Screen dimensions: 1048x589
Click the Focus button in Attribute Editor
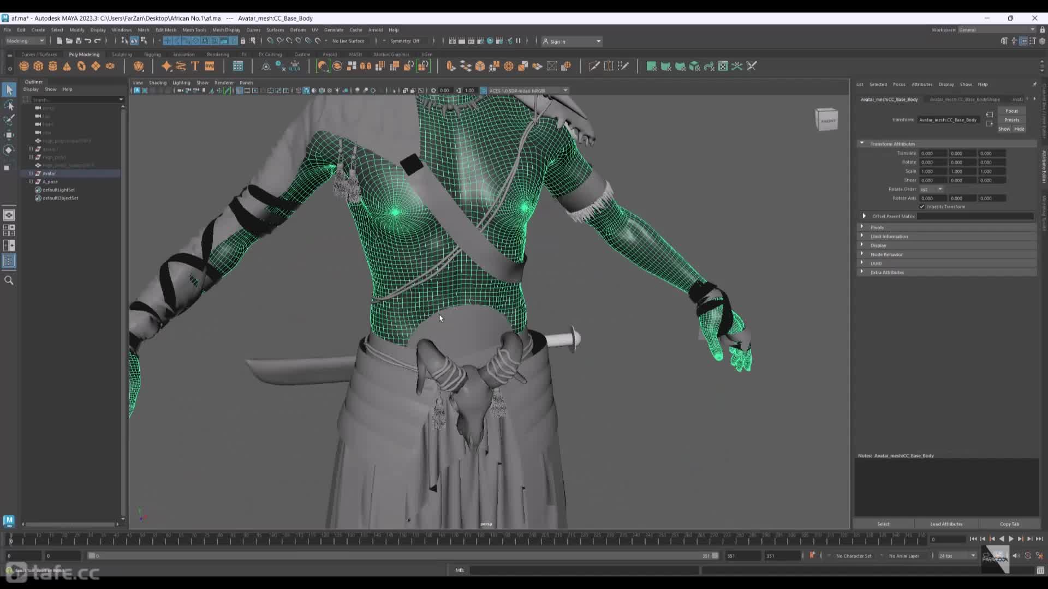click(1011, 111)
